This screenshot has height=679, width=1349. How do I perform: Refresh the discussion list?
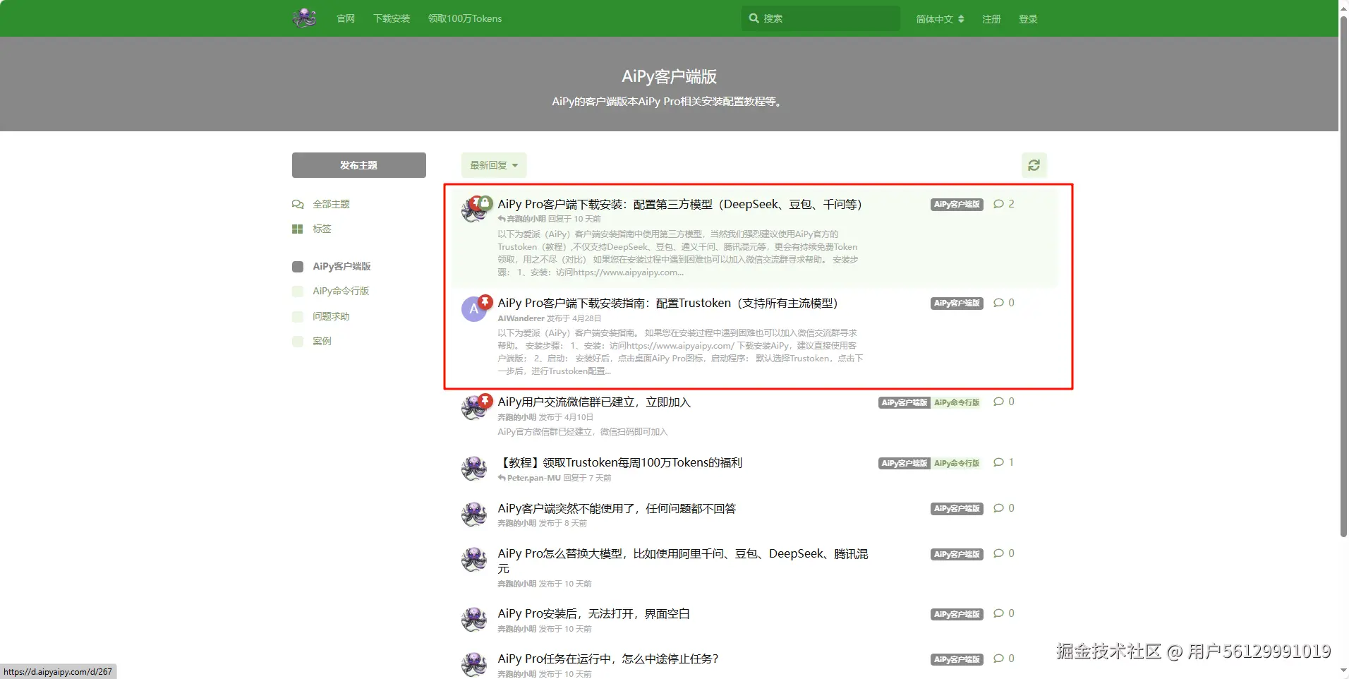1034,165
